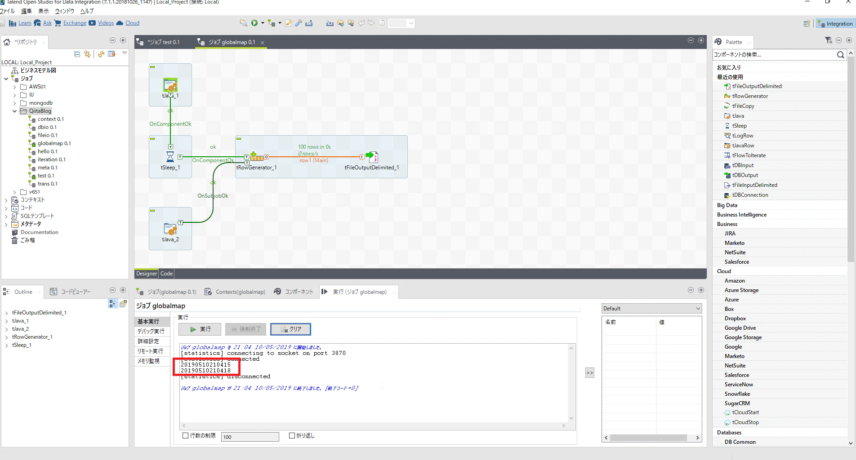
Task: Select tFileCopy in the palette
Action: pos(743,106)
